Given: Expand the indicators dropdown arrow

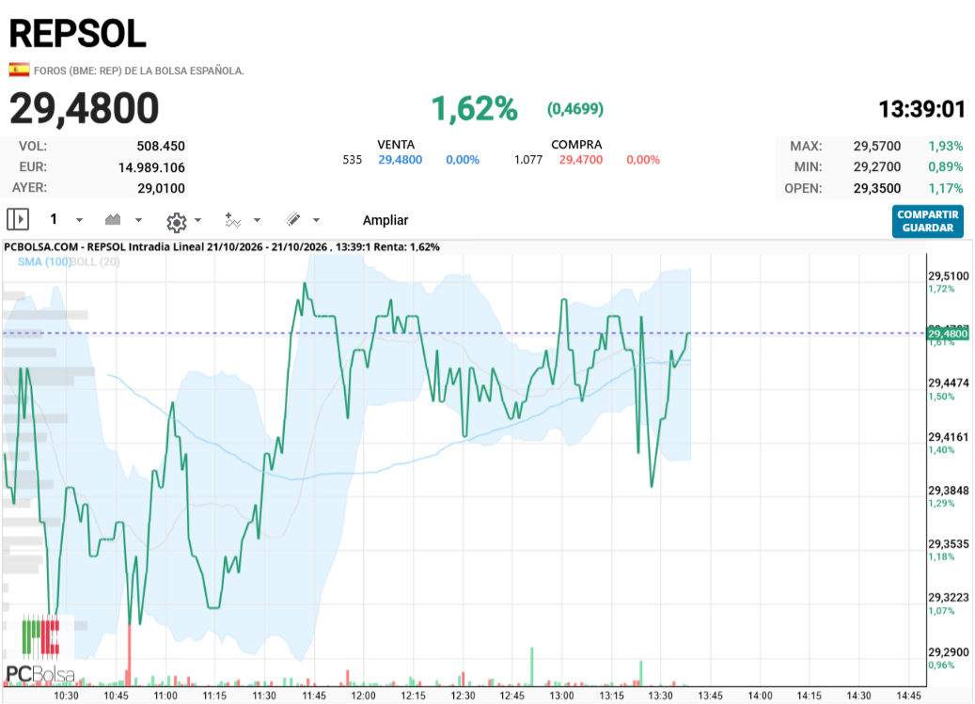Looking at the screenshot, I should pyautogui.click(x=257, y=220).
